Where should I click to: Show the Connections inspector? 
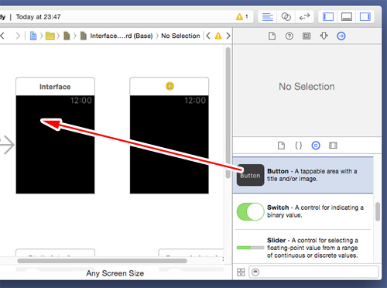[x=341, y=36]
